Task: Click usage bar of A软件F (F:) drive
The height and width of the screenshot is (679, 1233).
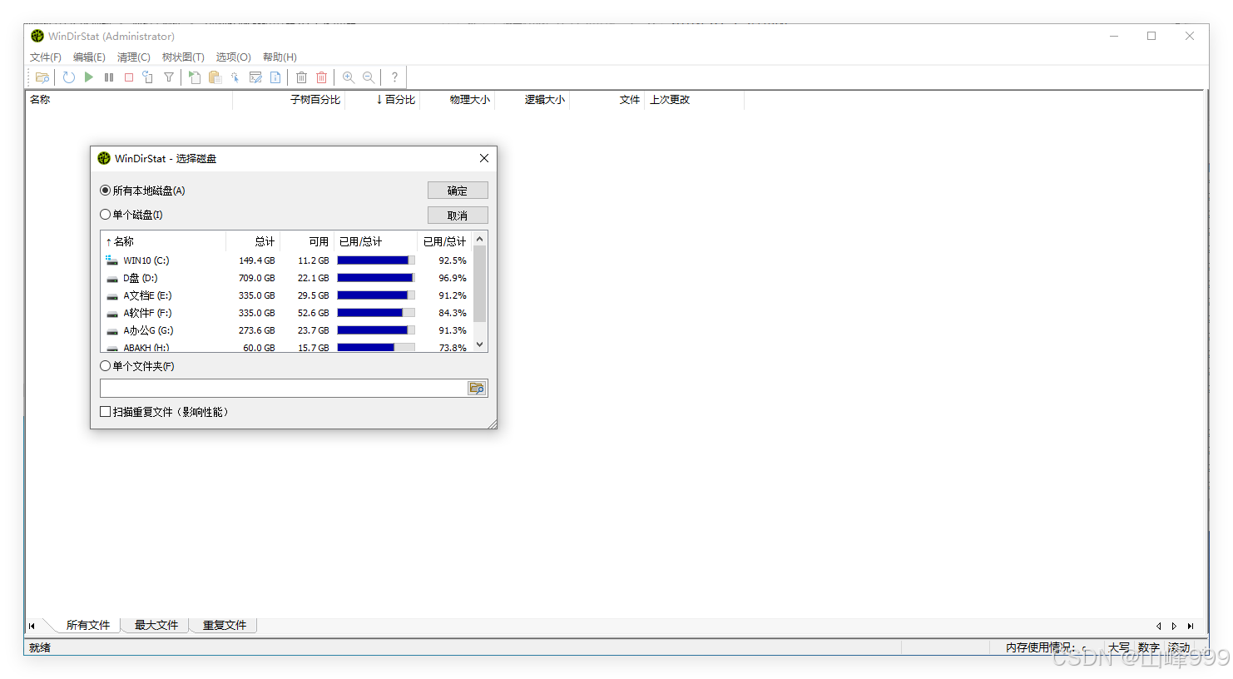Action: [x=376, y=313]
